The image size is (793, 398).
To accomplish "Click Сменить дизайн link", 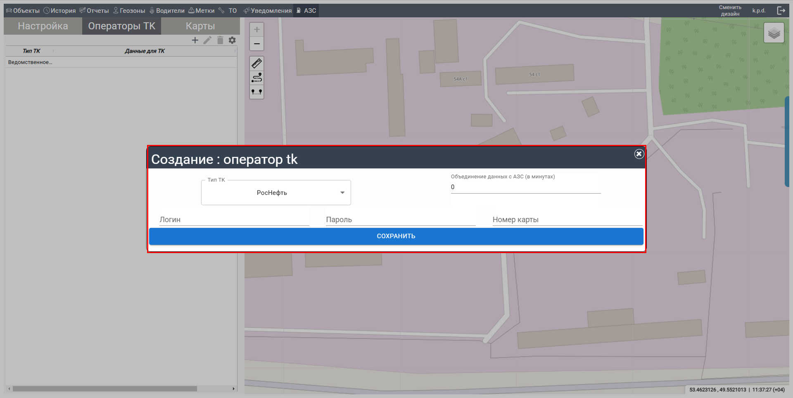I will pos(730,11).
